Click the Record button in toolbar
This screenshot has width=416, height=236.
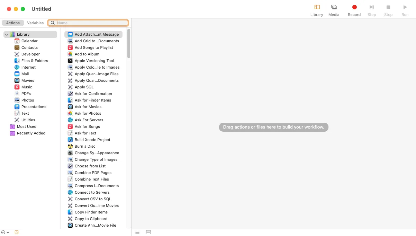click(354, 7)
